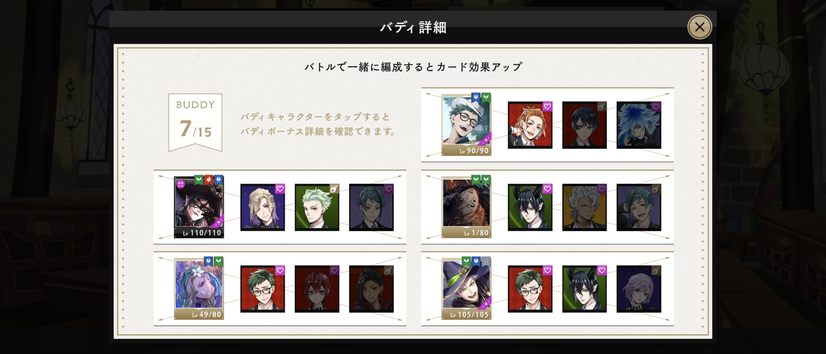Tap the lavender-haired buddy beside the Lv 105/105 card
Viewport: 826px width, 354px height.
[x=639, y=289]
